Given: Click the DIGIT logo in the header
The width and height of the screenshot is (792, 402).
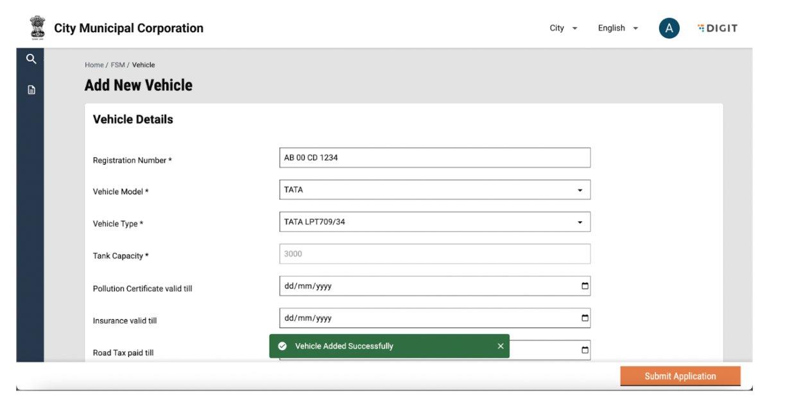Looking at the screenshot, I should 718,28.
